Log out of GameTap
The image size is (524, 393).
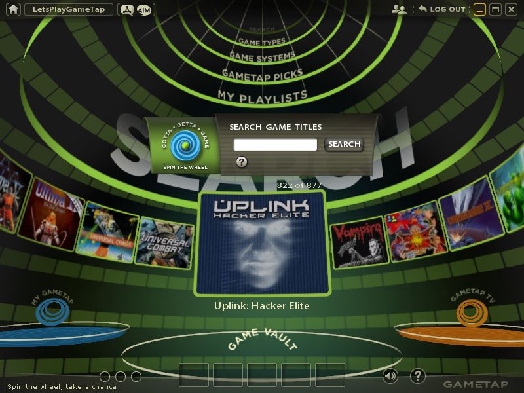tap(441, 9)
